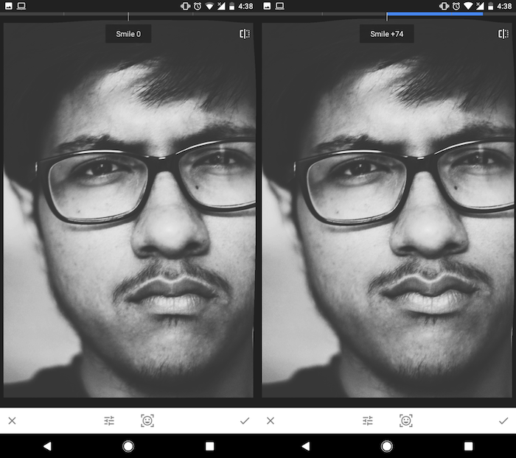Screen dimensions: 516x458
Task: Tap the portrait photo in Smile +74 screen
Action: [x=387, y=211]
